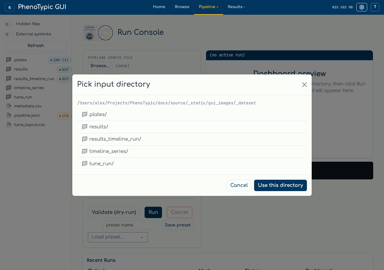Open settings gear icon
This screenshot has width=384, height=270.
coord(362,7)
